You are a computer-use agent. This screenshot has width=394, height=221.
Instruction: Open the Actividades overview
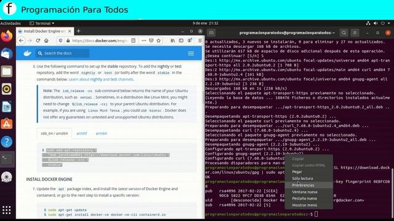point(10,23)
